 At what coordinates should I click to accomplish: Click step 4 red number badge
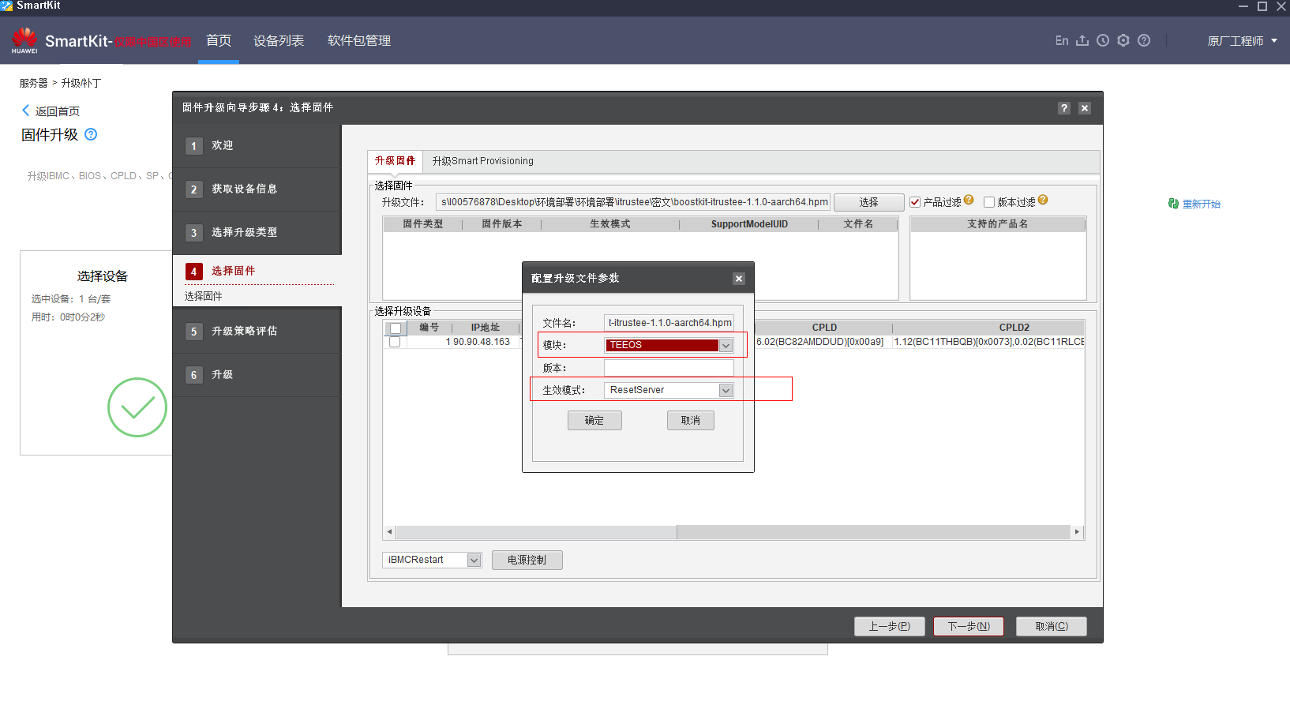[193, 272]
